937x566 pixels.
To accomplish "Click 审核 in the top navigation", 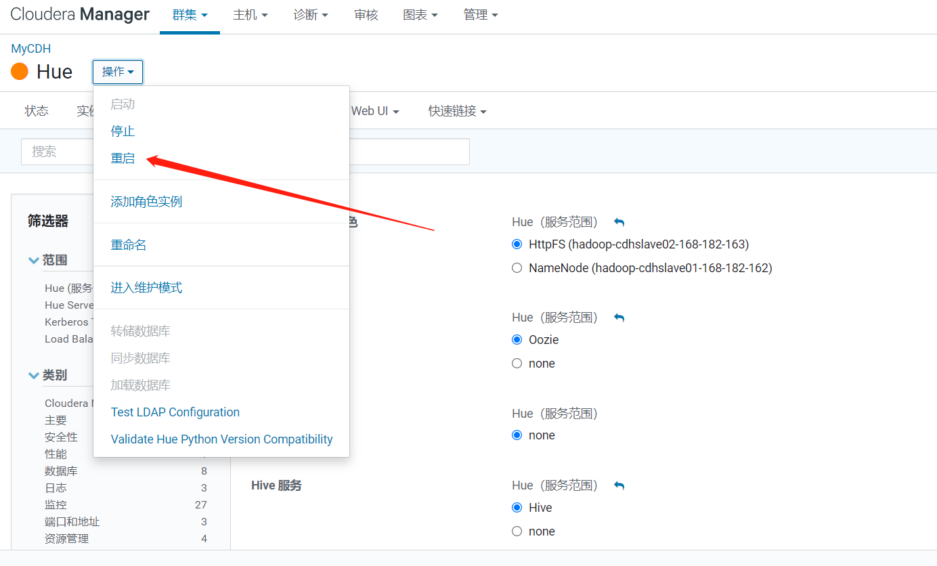I will [366, 15].
